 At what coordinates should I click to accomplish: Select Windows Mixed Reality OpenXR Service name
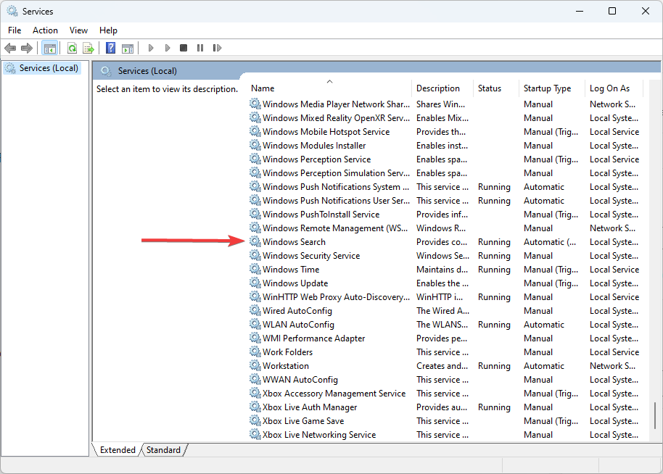coord(336,118)
